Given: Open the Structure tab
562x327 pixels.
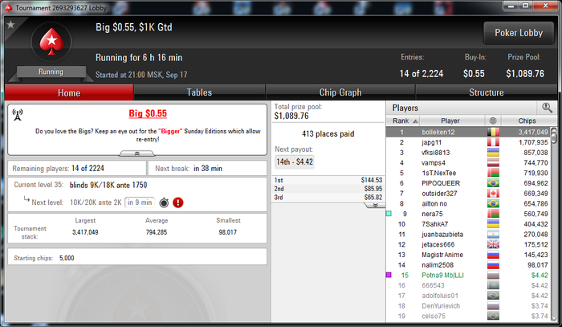Looking at the screenshot, I should 487,92.
